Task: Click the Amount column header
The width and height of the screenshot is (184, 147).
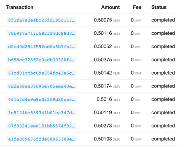Action: click(110, 7)
